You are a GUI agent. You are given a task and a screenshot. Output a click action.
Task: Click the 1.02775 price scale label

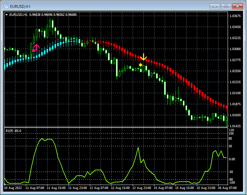pyautogui.click(x=235, y=60)
